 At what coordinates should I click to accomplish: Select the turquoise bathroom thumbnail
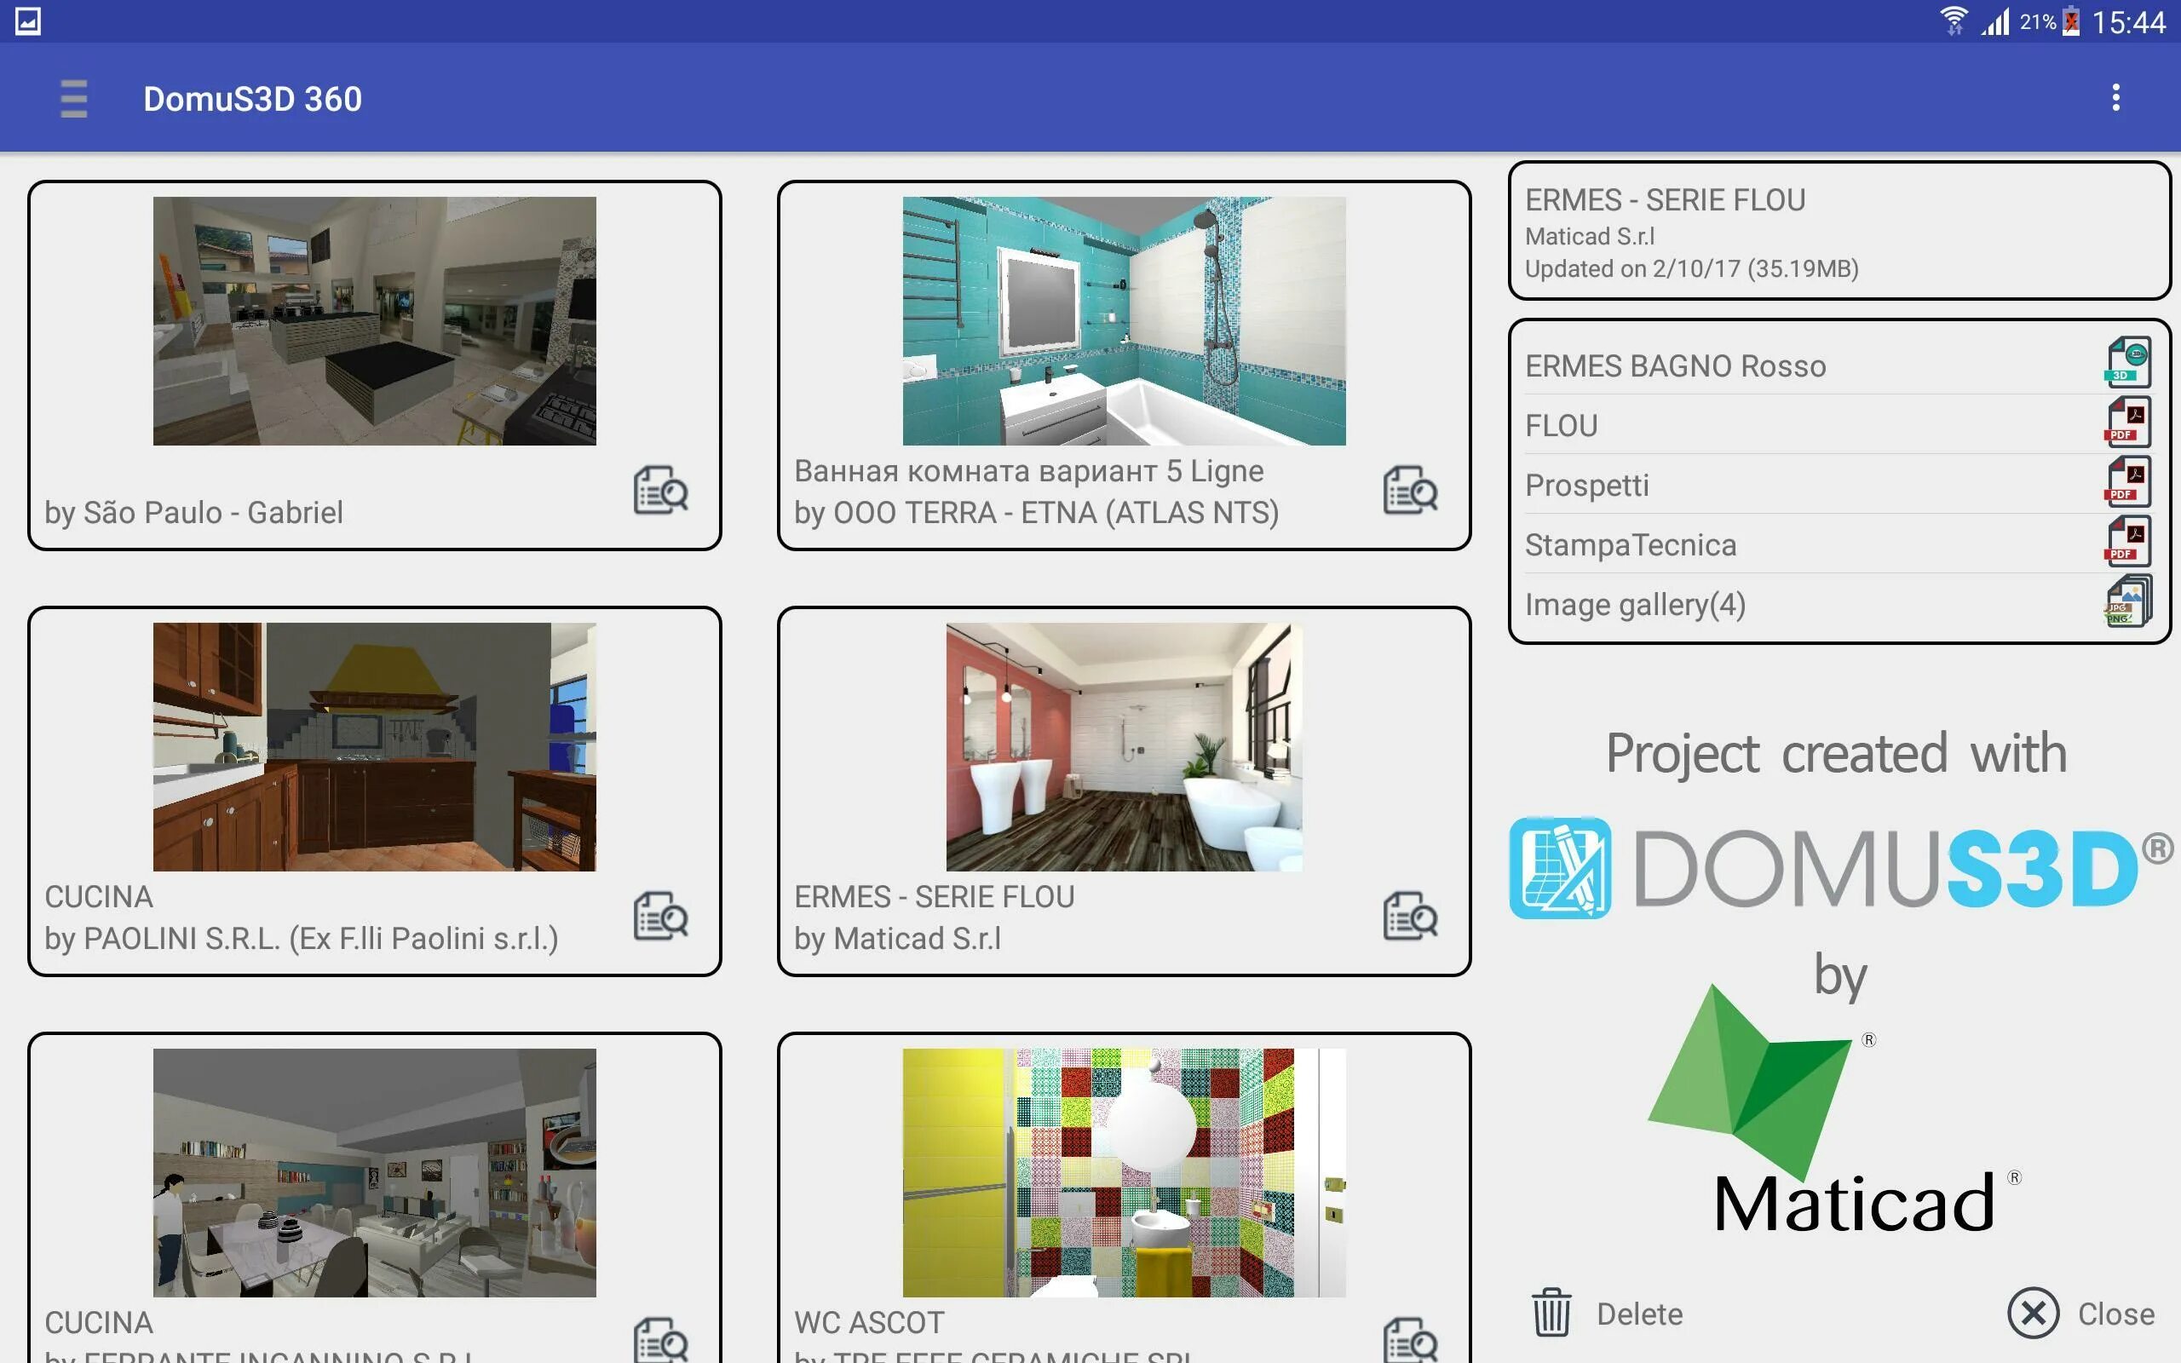(x=1124, y=321)
